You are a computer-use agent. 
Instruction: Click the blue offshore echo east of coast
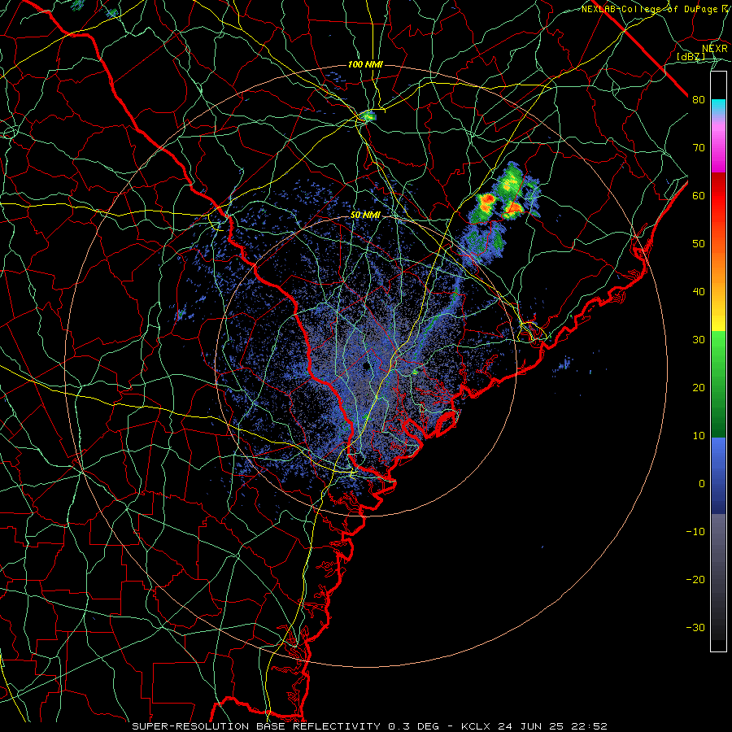(x=566, y=362)
